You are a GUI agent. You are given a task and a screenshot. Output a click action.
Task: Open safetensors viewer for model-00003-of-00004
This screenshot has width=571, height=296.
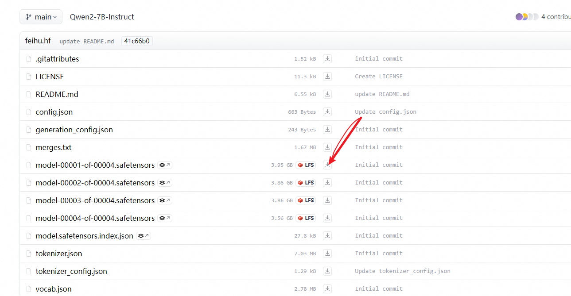pos(165,200)
